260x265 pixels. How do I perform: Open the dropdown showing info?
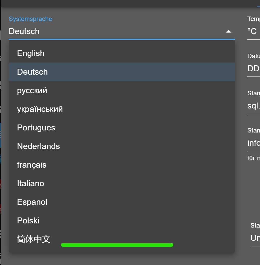point(253,143)
